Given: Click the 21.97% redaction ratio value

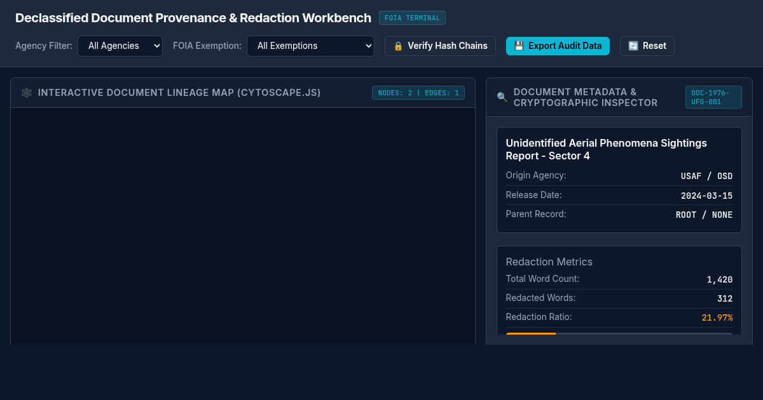Looking at the screenshot, I should coord(717,317).
